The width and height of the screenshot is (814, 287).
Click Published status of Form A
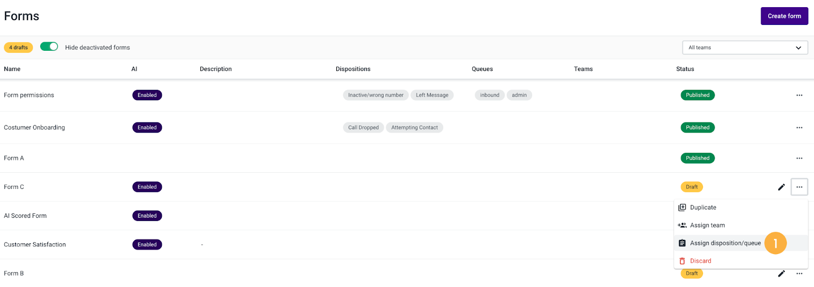pos(697,158)
